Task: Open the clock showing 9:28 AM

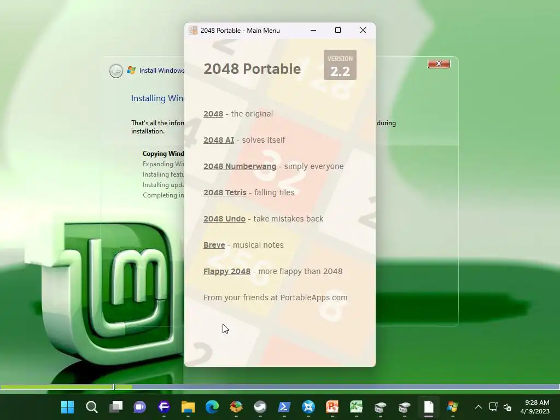Action: (535, 407)
